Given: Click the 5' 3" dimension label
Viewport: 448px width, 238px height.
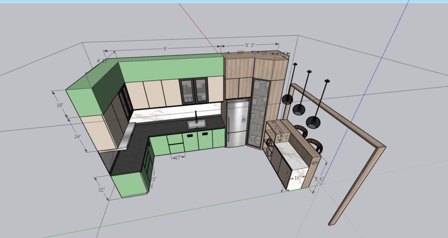Looking at the screenshot, I should tap(250, 45).
